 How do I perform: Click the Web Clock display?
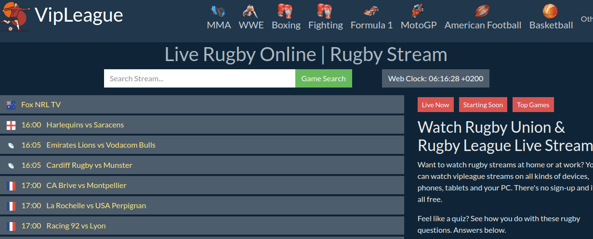(x=435, y=79)
